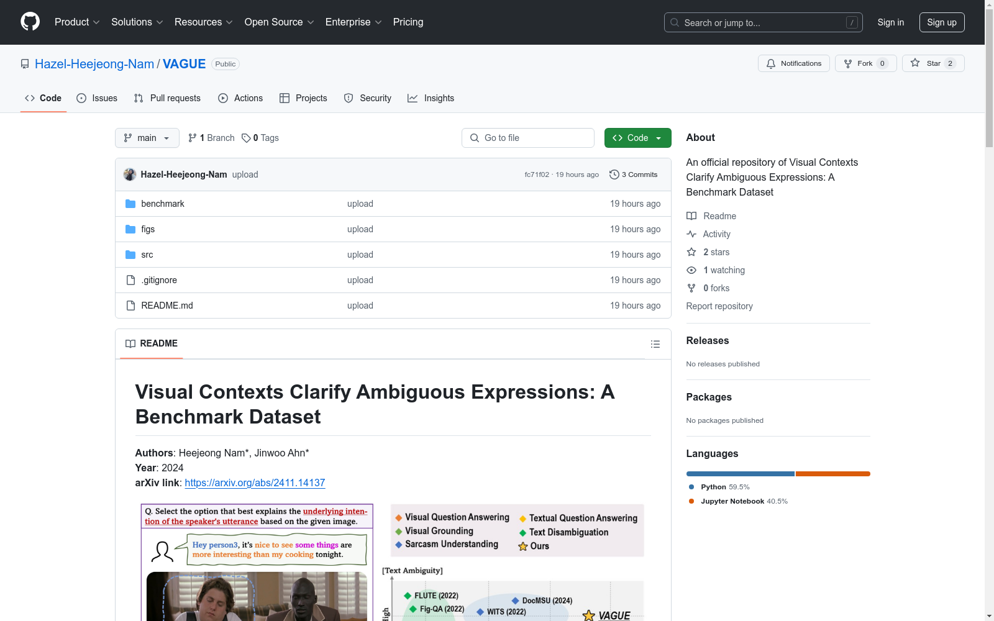
Task: Switch to the Security tab
Action: point(368,98)
